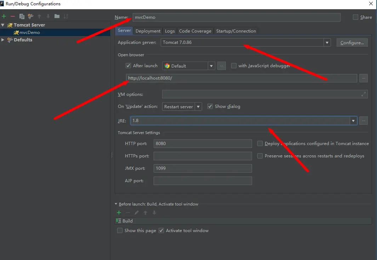
Task: Move Before launch task up
Action: 145,213
